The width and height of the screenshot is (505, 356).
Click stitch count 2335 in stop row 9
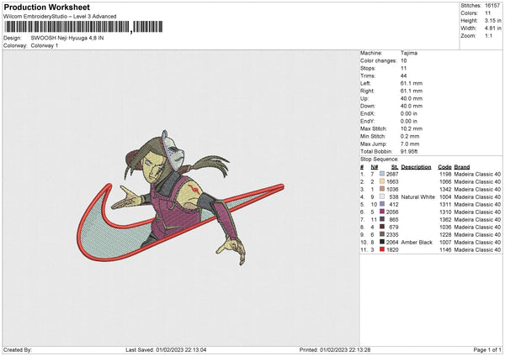pos(392,234)
